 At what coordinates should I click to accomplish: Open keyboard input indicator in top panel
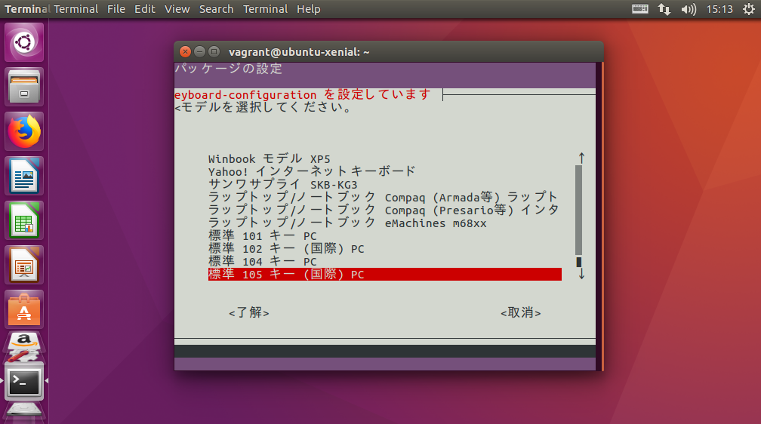(x=639, y=9)
